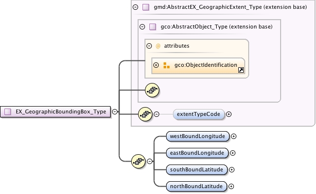
Task: Click the attributes label text
Action: 177,46
